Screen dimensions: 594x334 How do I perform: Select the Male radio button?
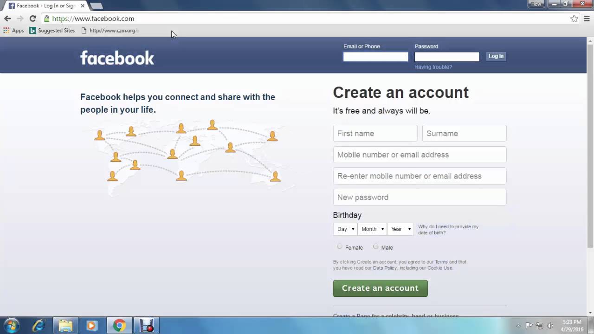point(376,247)
